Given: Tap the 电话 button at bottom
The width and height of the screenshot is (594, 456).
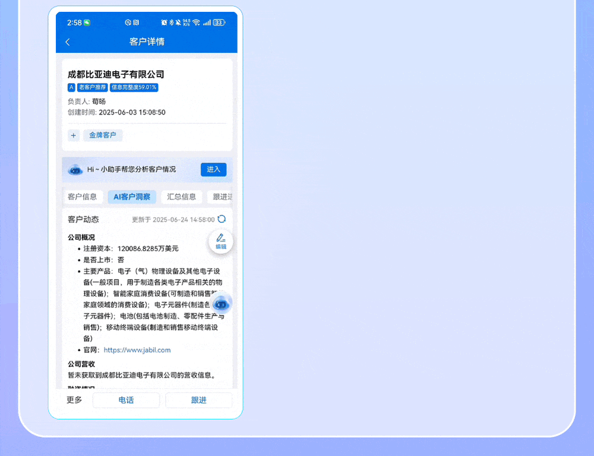Looking at the screenshot, I should click(x=126, y=400).
